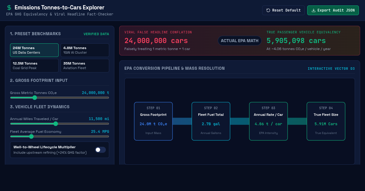Click the download icon in Export Audit JSON
The width and height of the screenshot is (365, 191).
pos(314,10)
